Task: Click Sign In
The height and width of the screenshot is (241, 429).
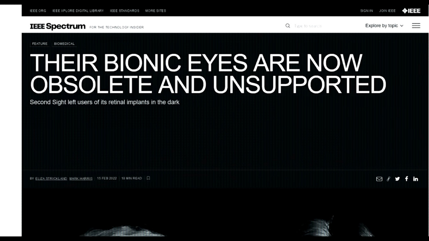Action: pyautogui.click(x=366, y=11)
